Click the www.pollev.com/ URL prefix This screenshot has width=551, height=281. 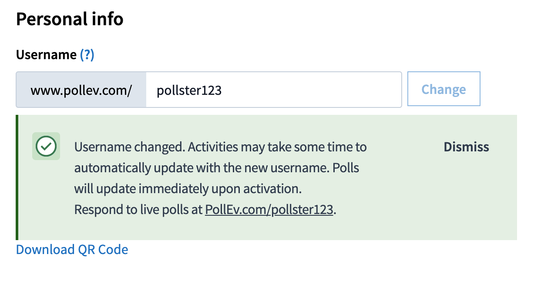pos(81,90)
